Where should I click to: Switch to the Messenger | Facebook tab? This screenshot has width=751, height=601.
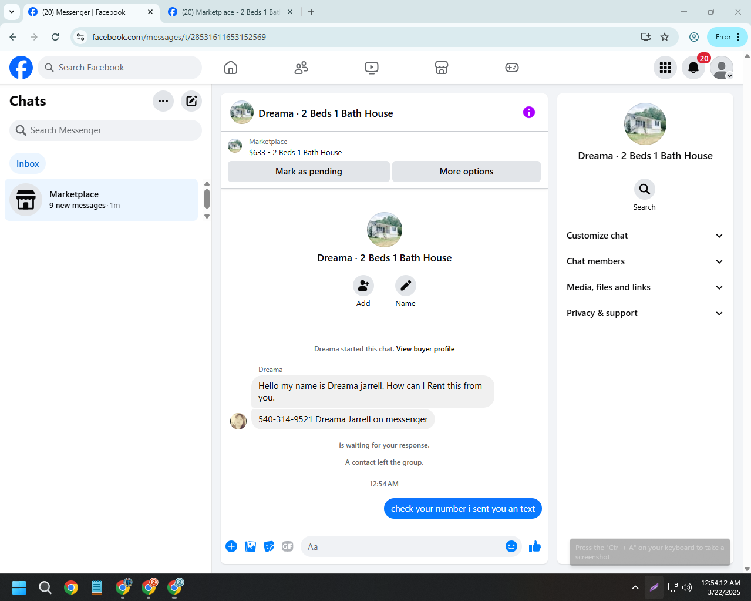91,12
